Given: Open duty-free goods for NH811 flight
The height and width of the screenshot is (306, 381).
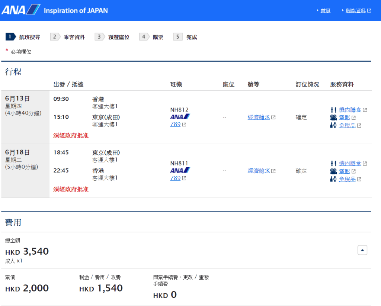Looking at the screenshot, I should (x=347, y=179).
